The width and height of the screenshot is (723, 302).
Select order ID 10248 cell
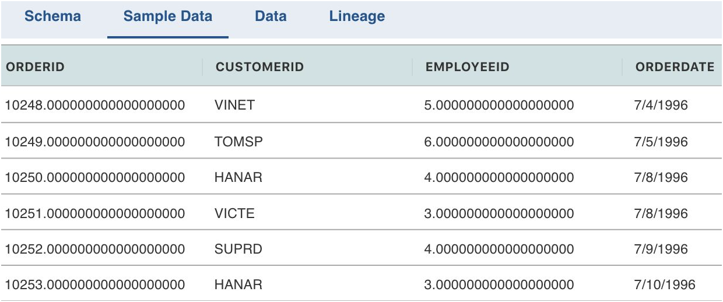(95, 106)
